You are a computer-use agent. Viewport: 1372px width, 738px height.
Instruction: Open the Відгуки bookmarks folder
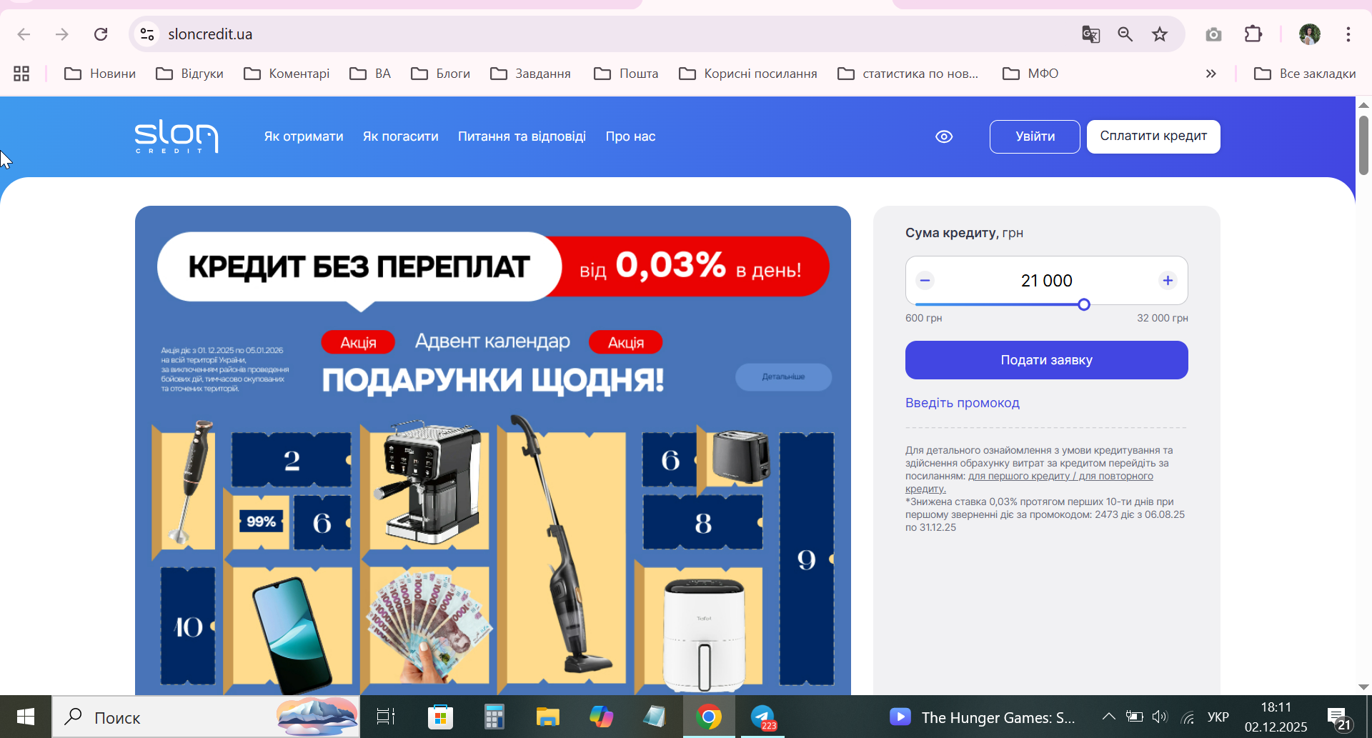[190, 74]
